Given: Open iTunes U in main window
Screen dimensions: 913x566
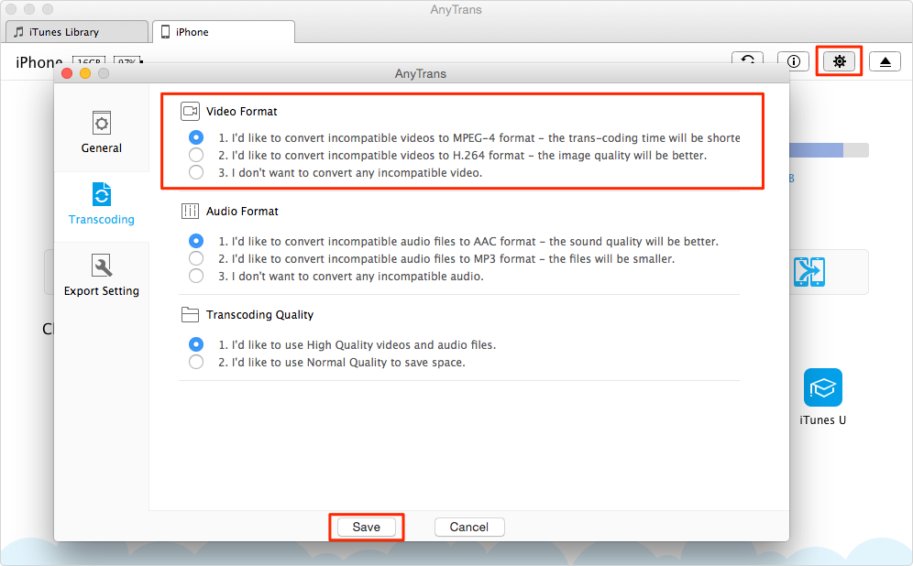Looking at the screenshot, I should tap(823, 386).
